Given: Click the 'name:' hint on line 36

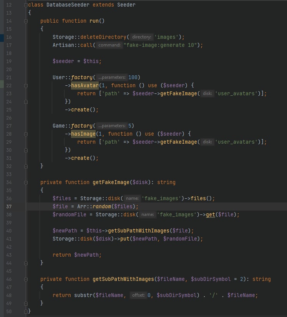Looking at the screenshot, I should point(132,198).
